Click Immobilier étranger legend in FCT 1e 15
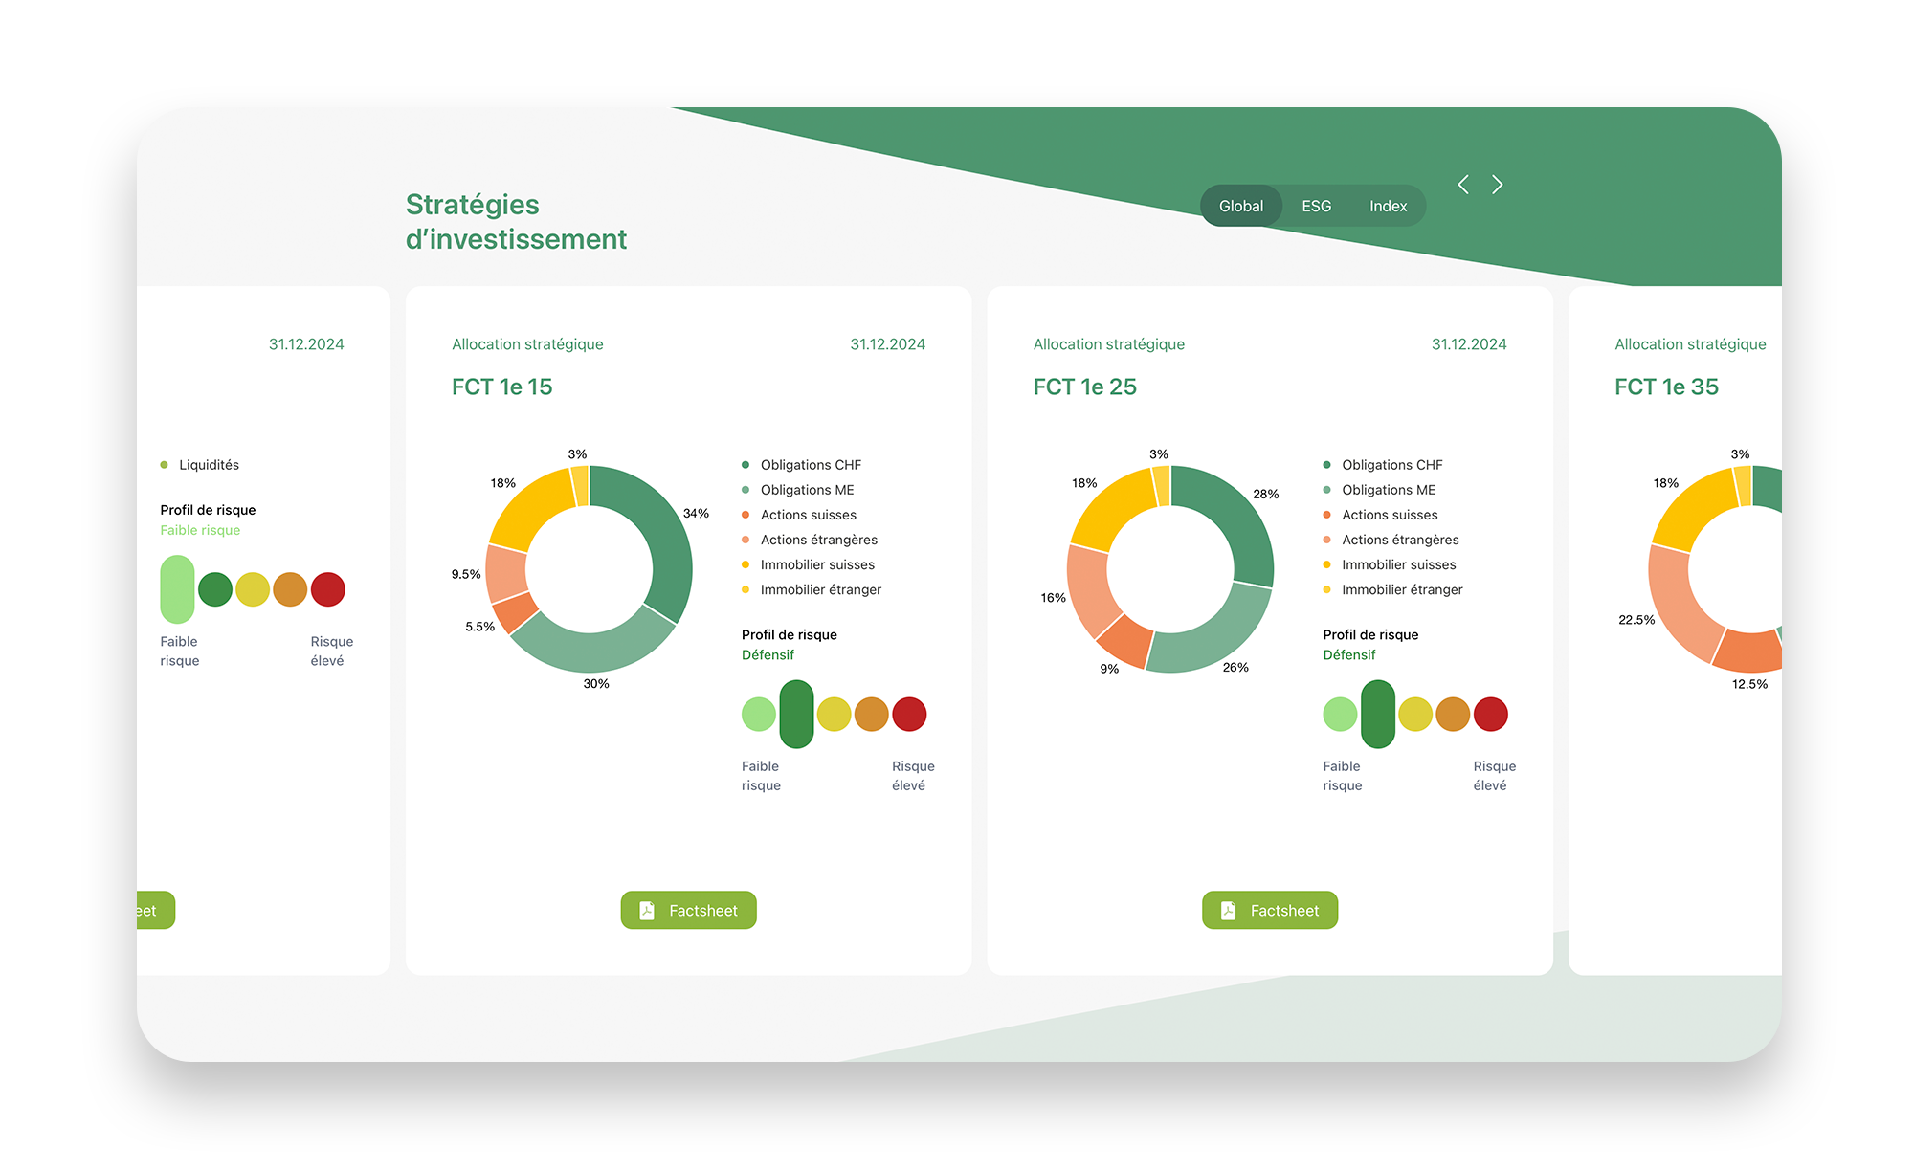 812,589
